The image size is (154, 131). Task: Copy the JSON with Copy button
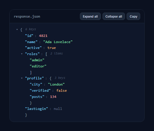click(x=133, y=16)
